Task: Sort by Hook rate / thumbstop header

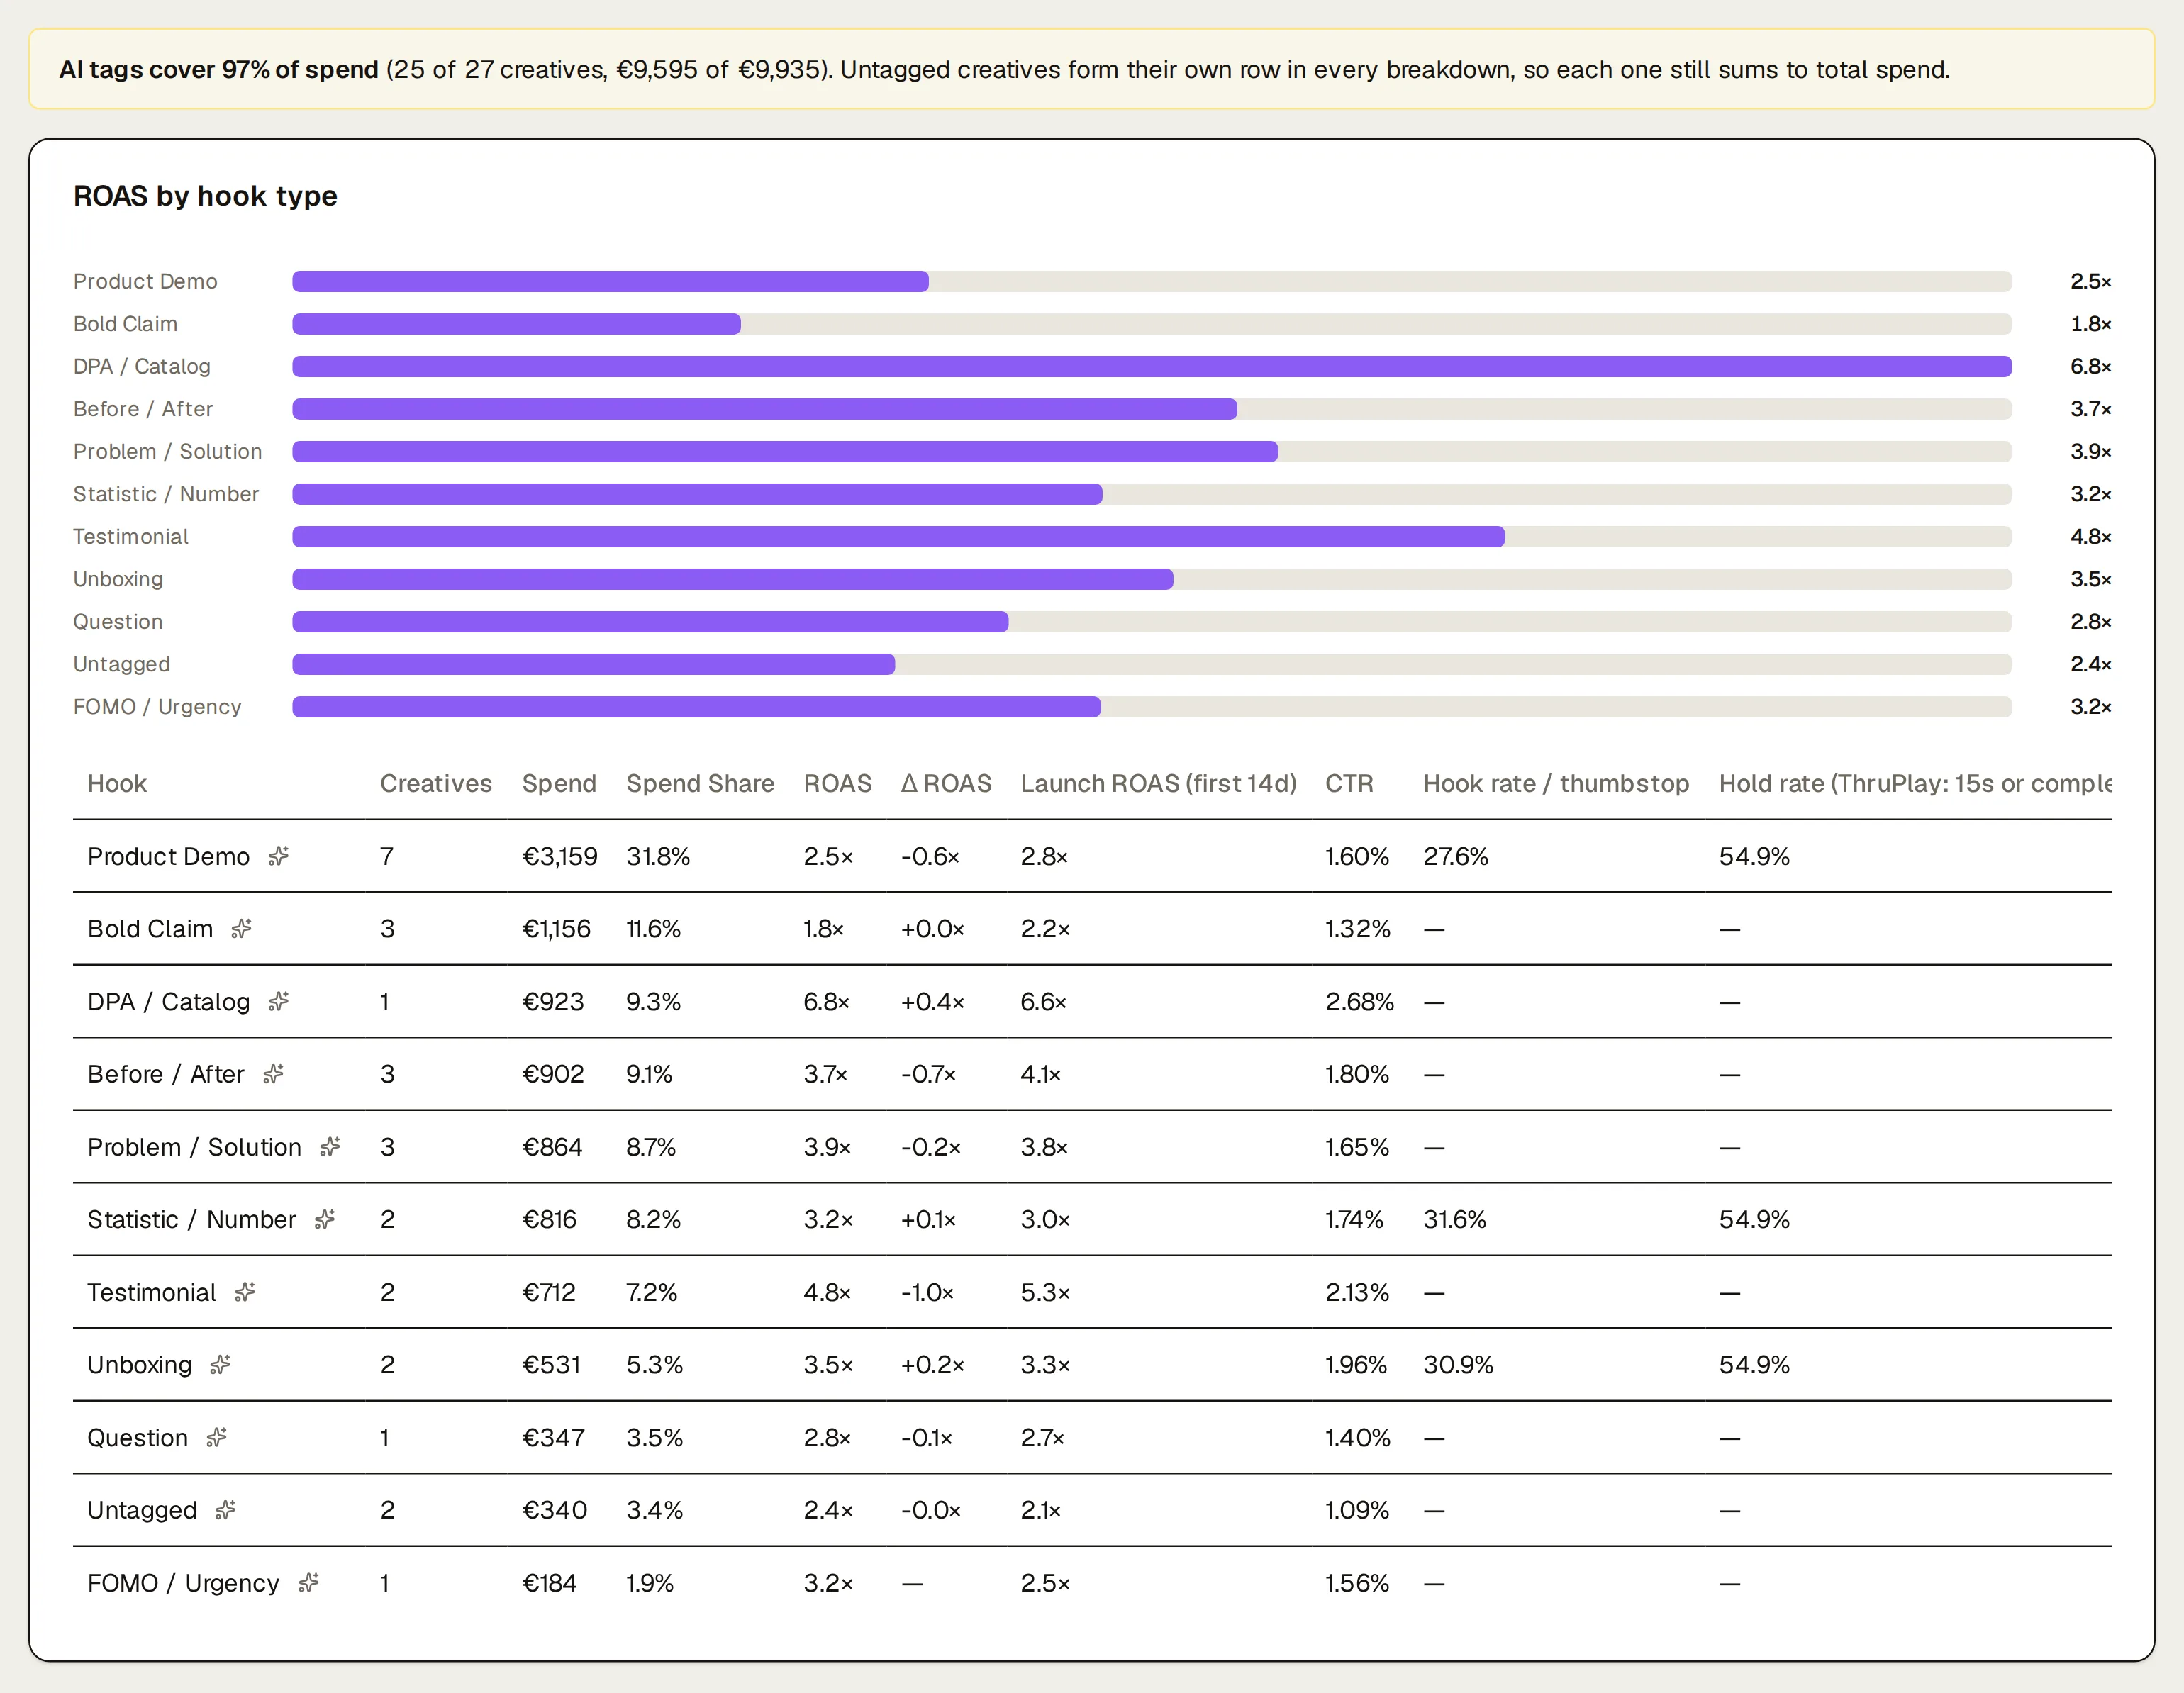Action: tap(1556, 783)
